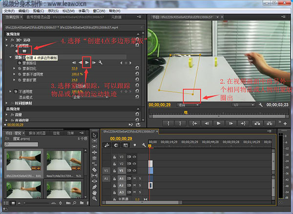Expand the 运动 effect
The image size is (293, 214).
click(7, 40)
